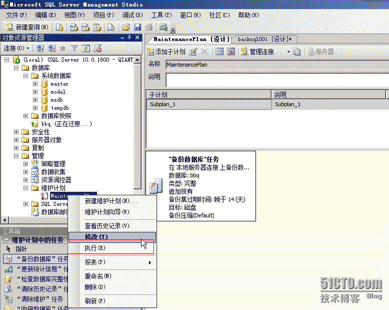The image size is (389, 310).
Task: Click the Pin icon of Object Explorer panel
Action: pos(129,37)
